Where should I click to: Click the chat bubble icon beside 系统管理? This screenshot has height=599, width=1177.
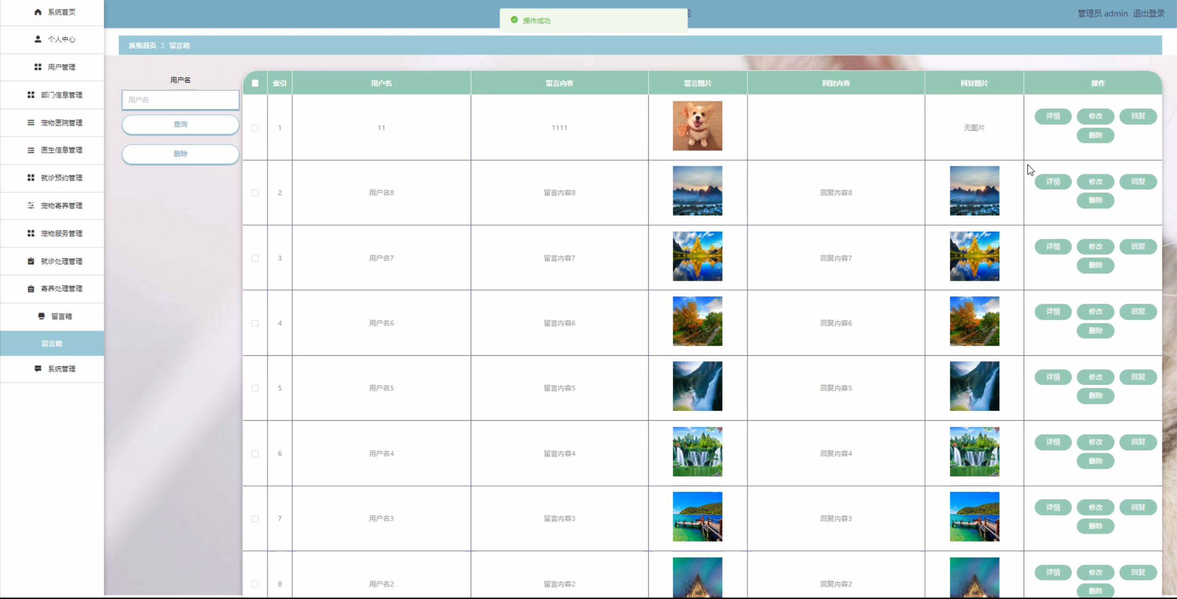coord(38,369)
